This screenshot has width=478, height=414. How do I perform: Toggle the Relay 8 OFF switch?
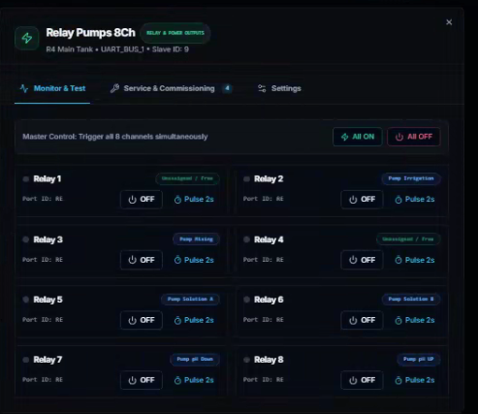(362, 380)
